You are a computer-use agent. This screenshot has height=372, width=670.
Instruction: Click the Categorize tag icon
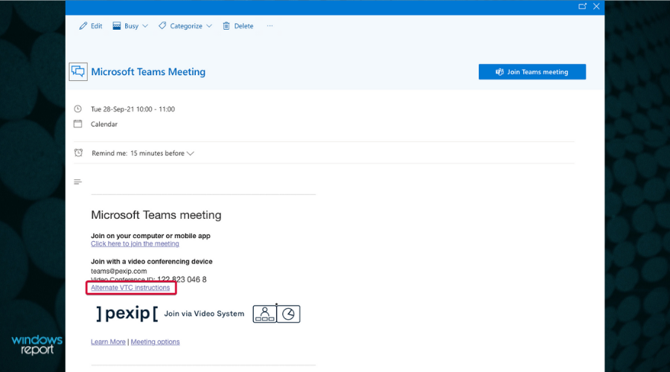162,25
